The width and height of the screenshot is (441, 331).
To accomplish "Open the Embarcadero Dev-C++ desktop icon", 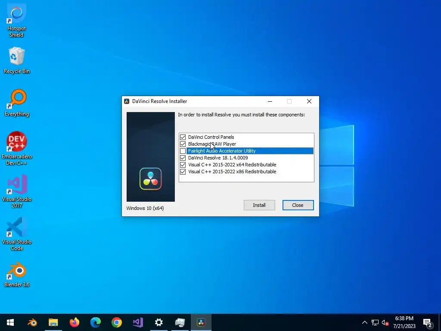I will 17,148.
